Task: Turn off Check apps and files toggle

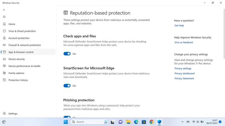Action: (67, 54)
